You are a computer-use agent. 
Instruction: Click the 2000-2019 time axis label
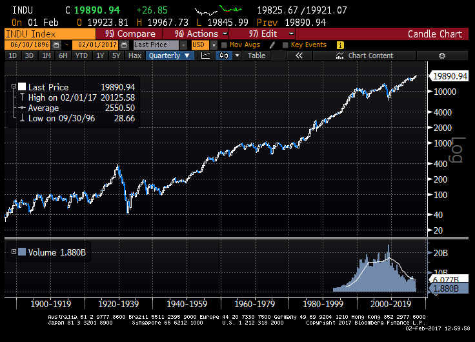pyautogui.click(x=391, y=304)
